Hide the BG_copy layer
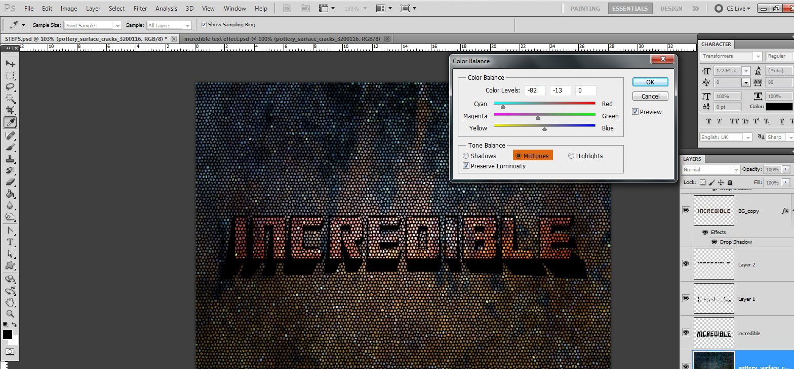 click(686, 210)
